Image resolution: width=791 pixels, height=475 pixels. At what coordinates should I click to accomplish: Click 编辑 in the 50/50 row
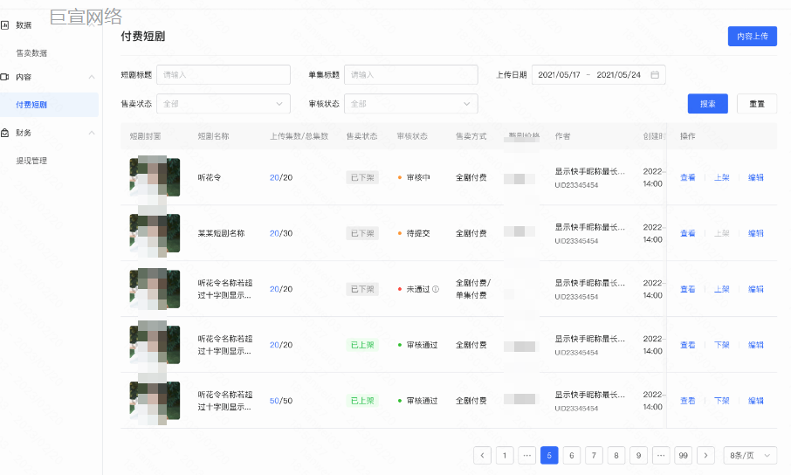coord(756,401)
